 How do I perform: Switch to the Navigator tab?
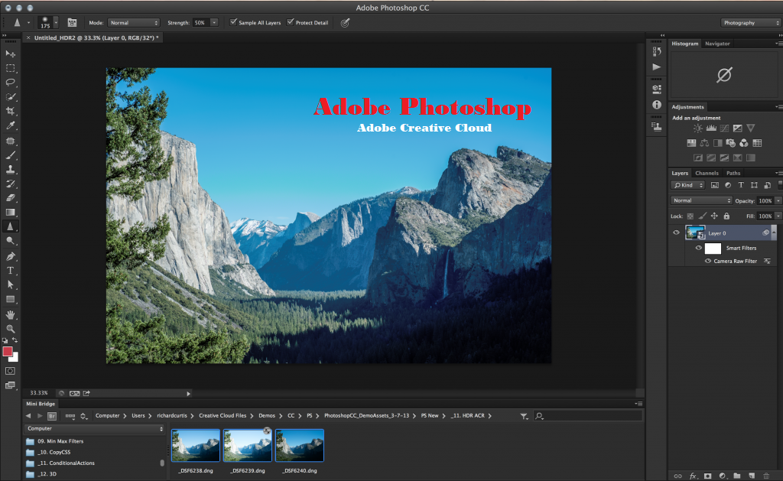point(717,44)
